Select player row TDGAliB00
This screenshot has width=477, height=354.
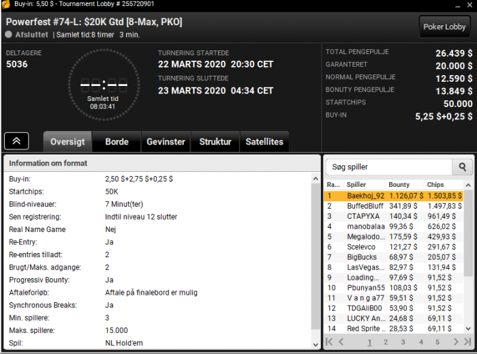394,308
